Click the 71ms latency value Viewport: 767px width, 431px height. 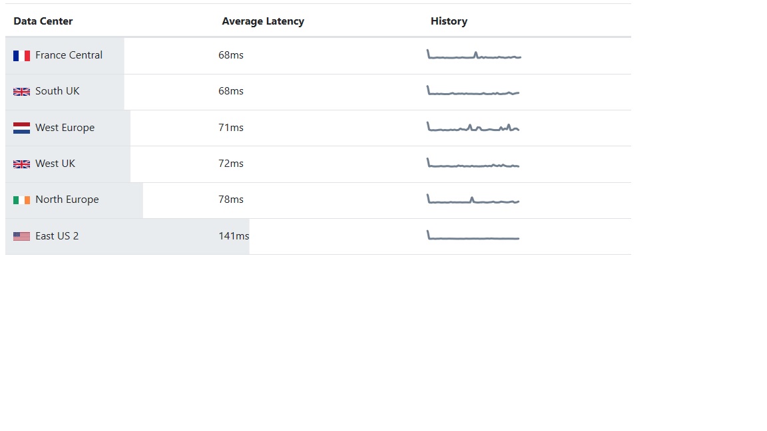coord(231,128)
